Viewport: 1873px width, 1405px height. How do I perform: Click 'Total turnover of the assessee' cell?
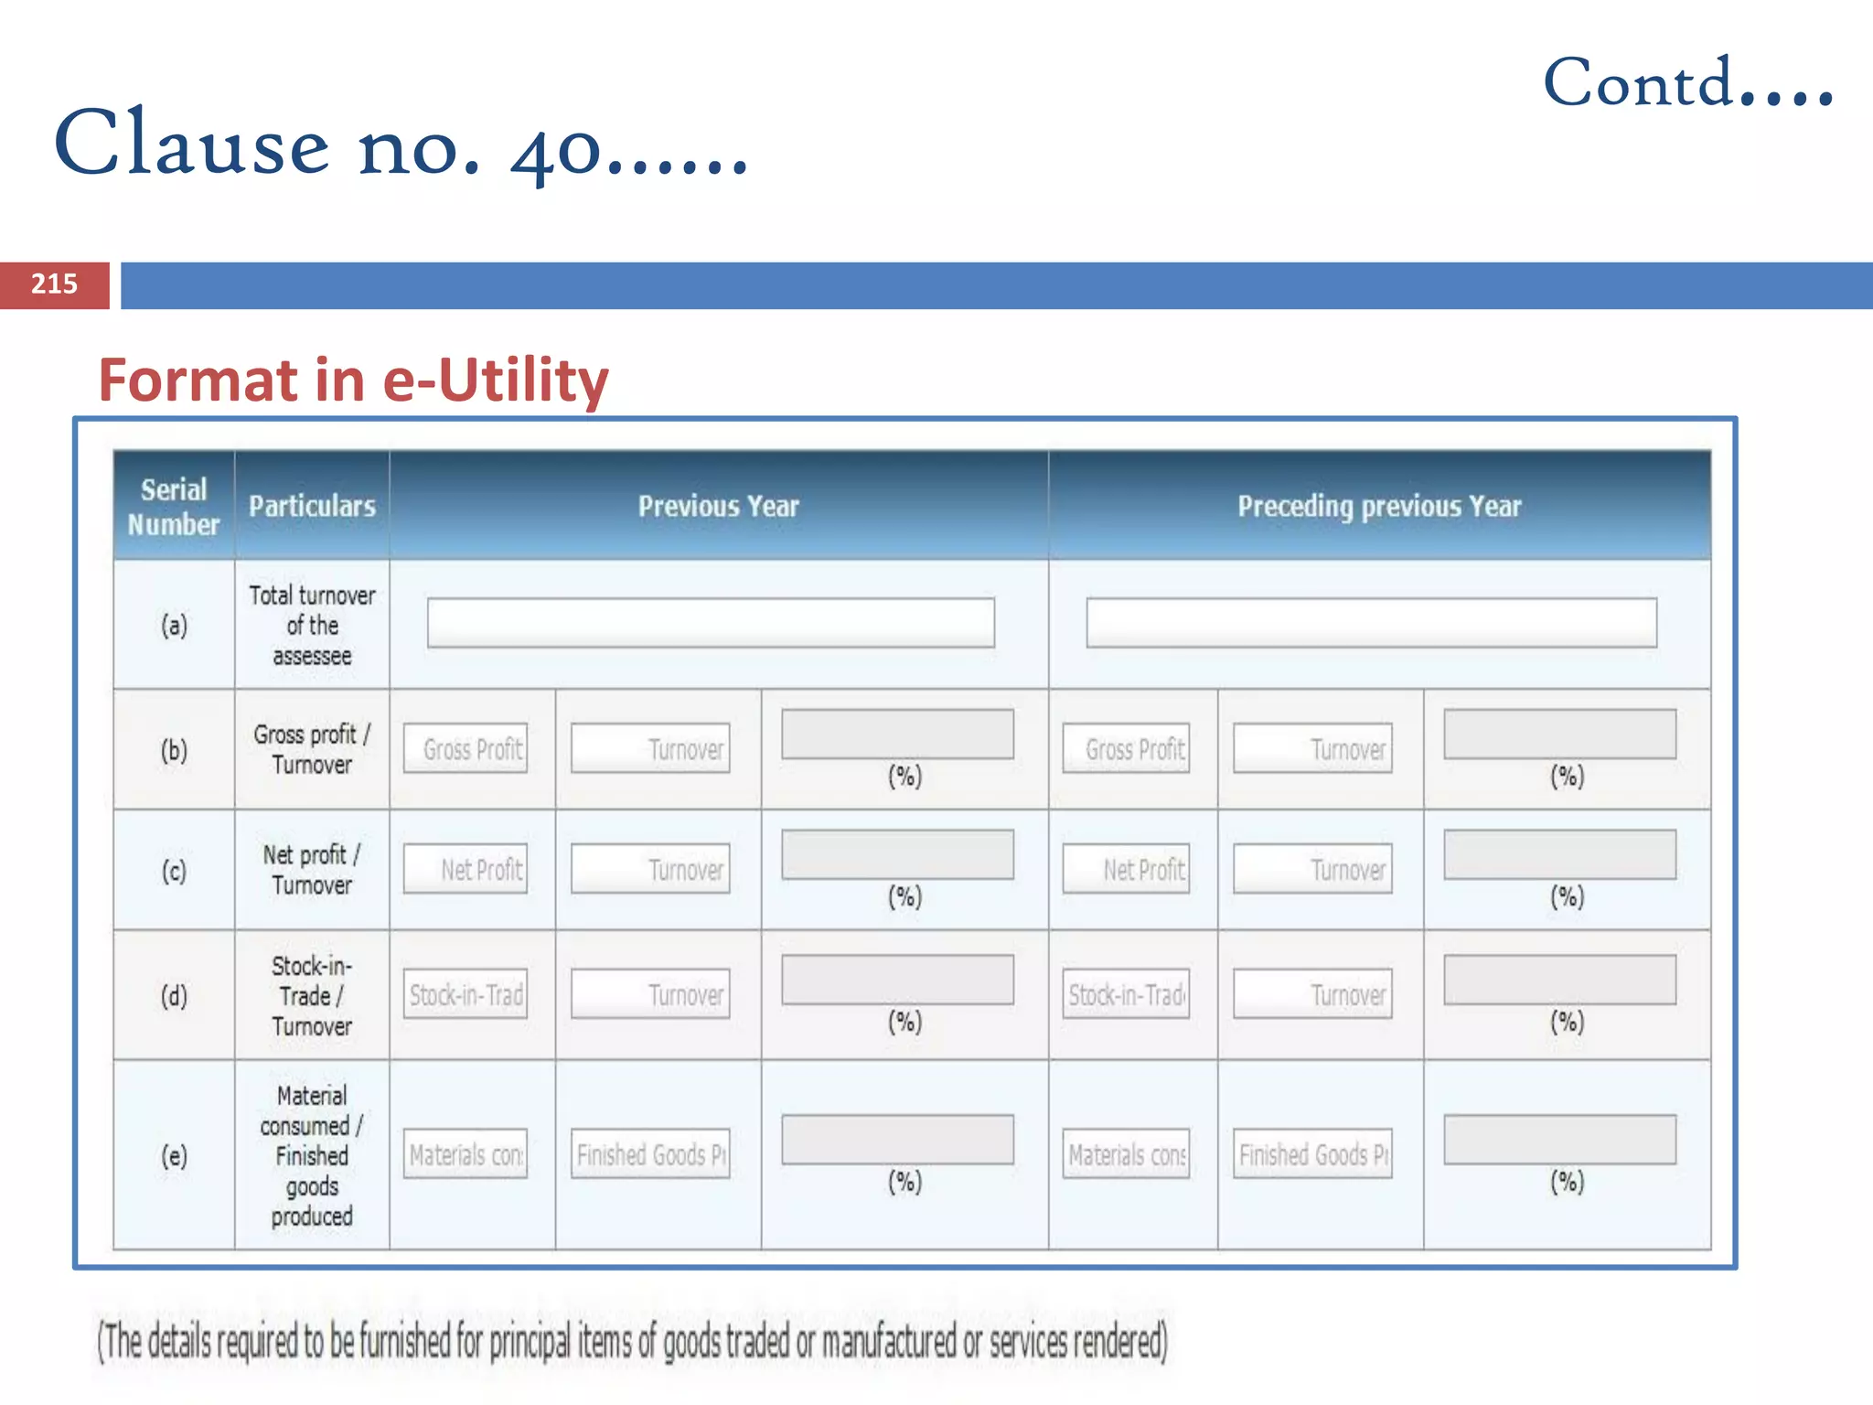coord(312,625)
